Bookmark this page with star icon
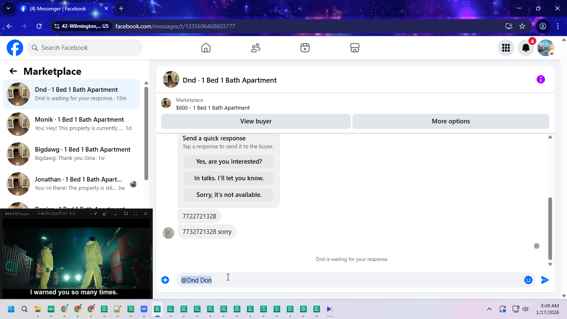This screenshot has height=319, width=567. point(522,26)
